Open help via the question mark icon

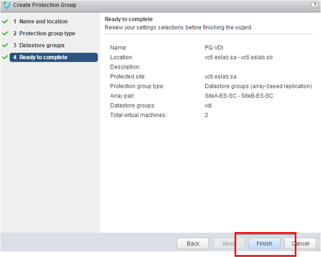tap(315, 5)
